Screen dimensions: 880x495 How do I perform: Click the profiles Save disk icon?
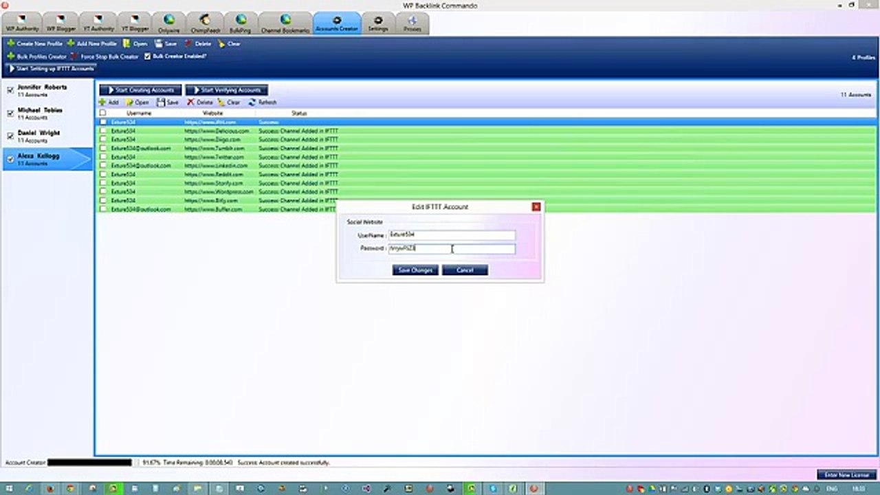(159, 43)
